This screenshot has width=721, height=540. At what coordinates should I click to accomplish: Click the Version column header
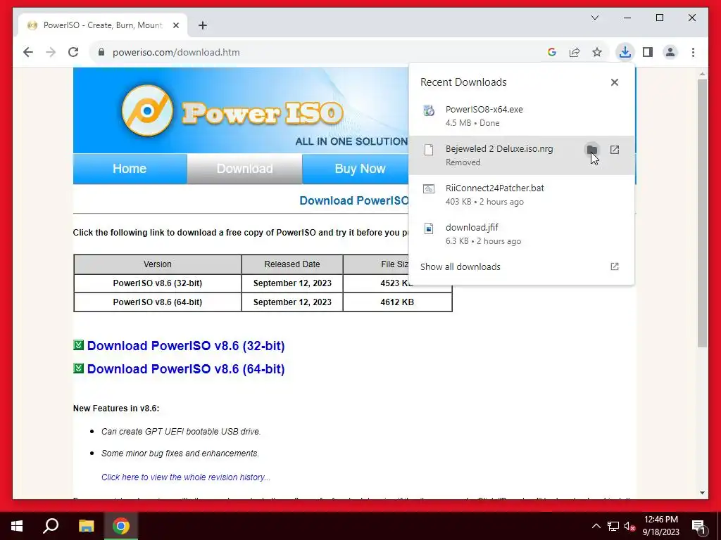[x=157, y=264]
